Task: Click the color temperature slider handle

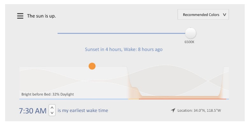Action: click(190, 33)
